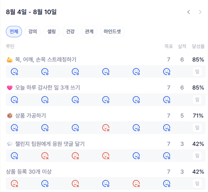208x192 pixels.
Task: Select the 전체 filter tab
Action: pos(14,31)
